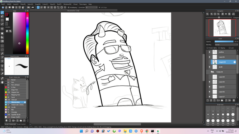The width and height of the screenshot is (239, 134).
Task: Open the Correction value dropdown
Action: (x=91, y=7)
